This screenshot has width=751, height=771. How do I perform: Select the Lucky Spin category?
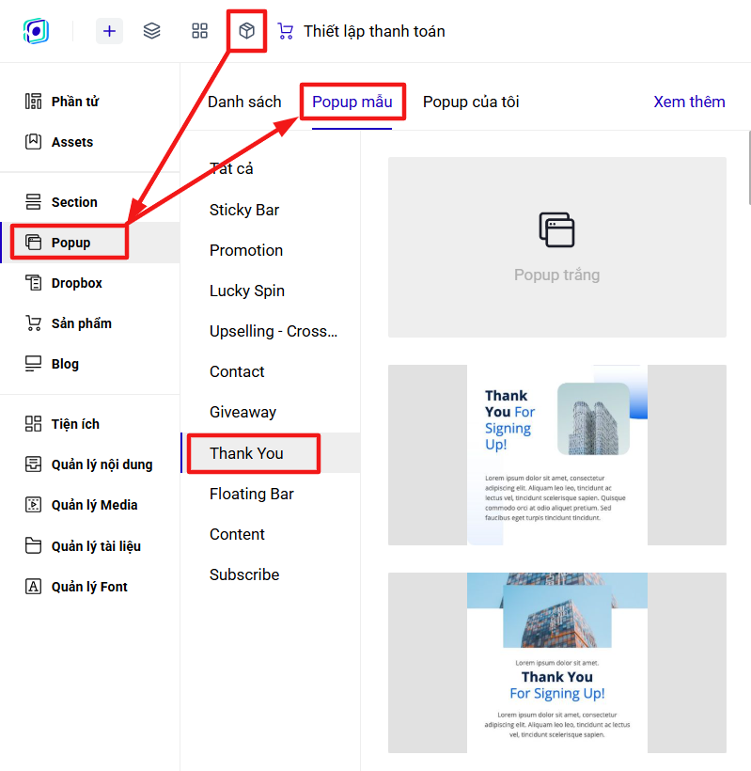point(246,291)
